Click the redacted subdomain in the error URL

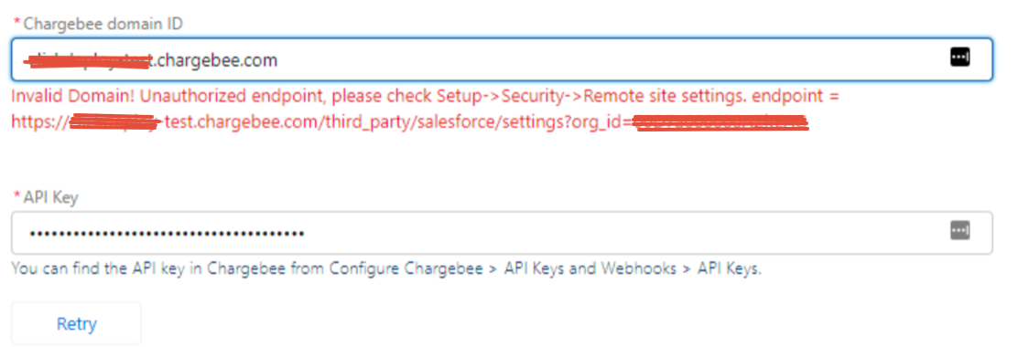click(x=114, y=121)
